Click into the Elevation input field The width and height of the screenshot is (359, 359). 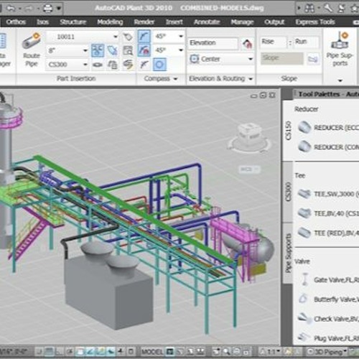pyautogui.click(x=213, y=43)
